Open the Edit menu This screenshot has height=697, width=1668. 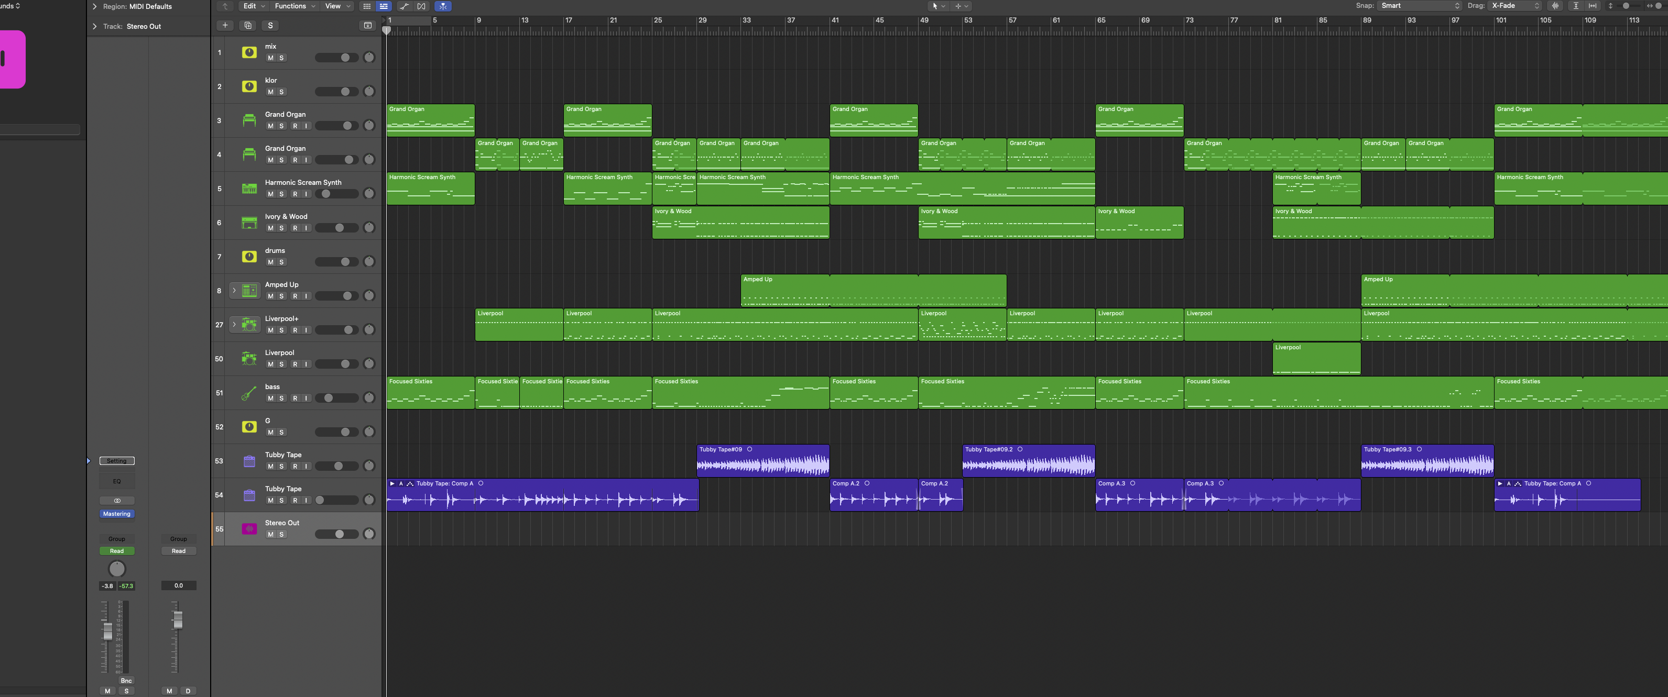tap(253, 6)
